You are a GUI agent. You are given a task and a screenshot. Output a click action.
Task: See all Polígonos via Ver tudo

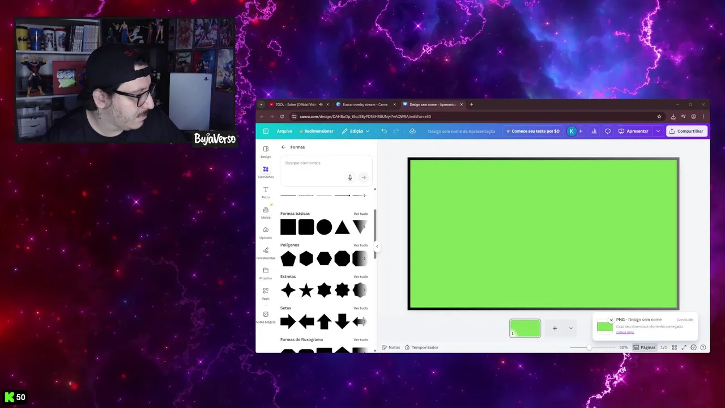[x=361, y=245]
